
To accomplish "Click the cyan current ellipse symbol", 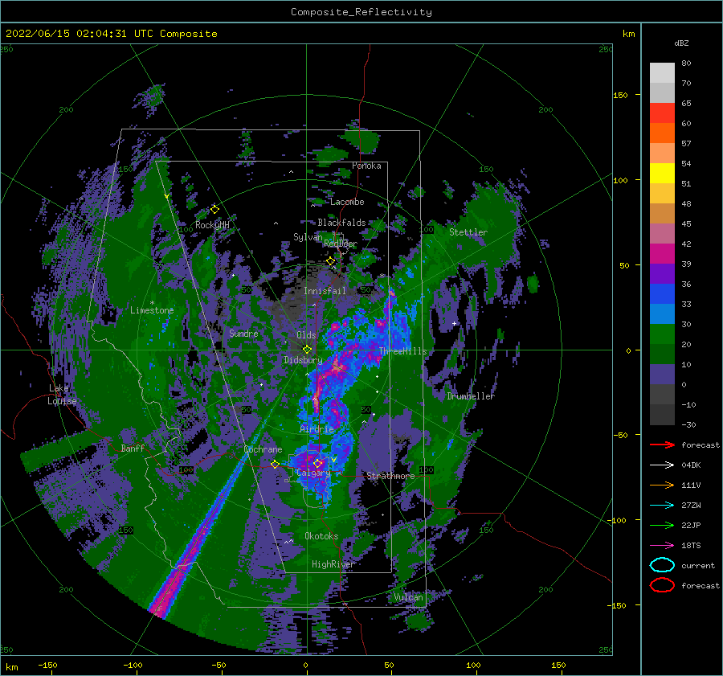I will click(662, 565).
